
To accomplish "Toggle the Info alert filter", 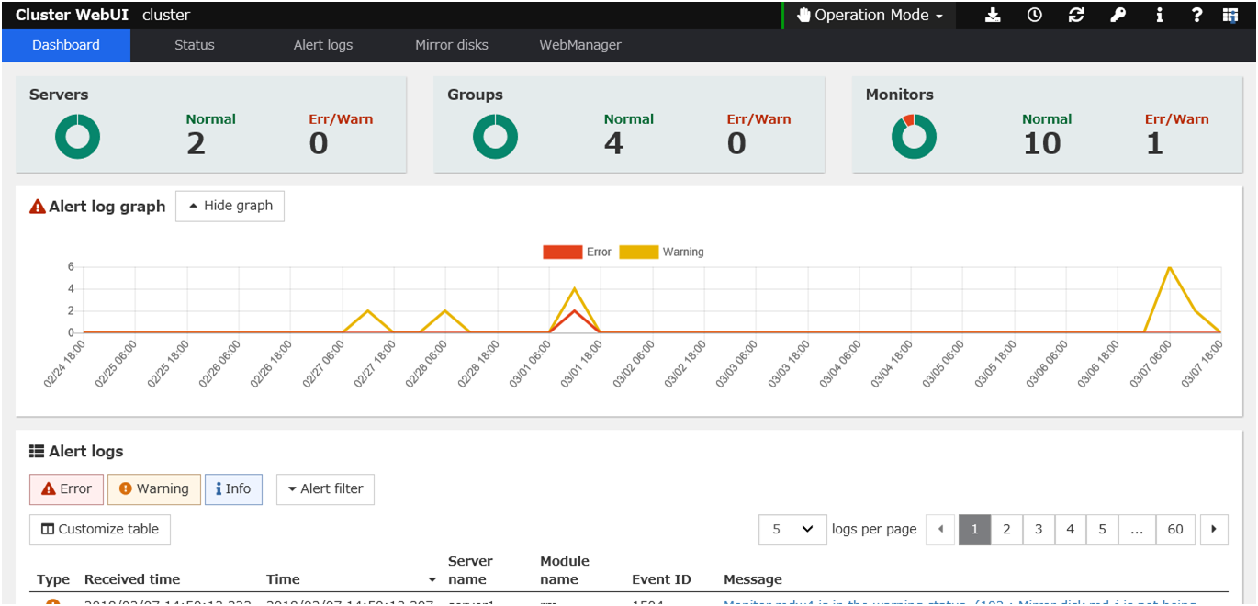I will click(x=233, y=489).
